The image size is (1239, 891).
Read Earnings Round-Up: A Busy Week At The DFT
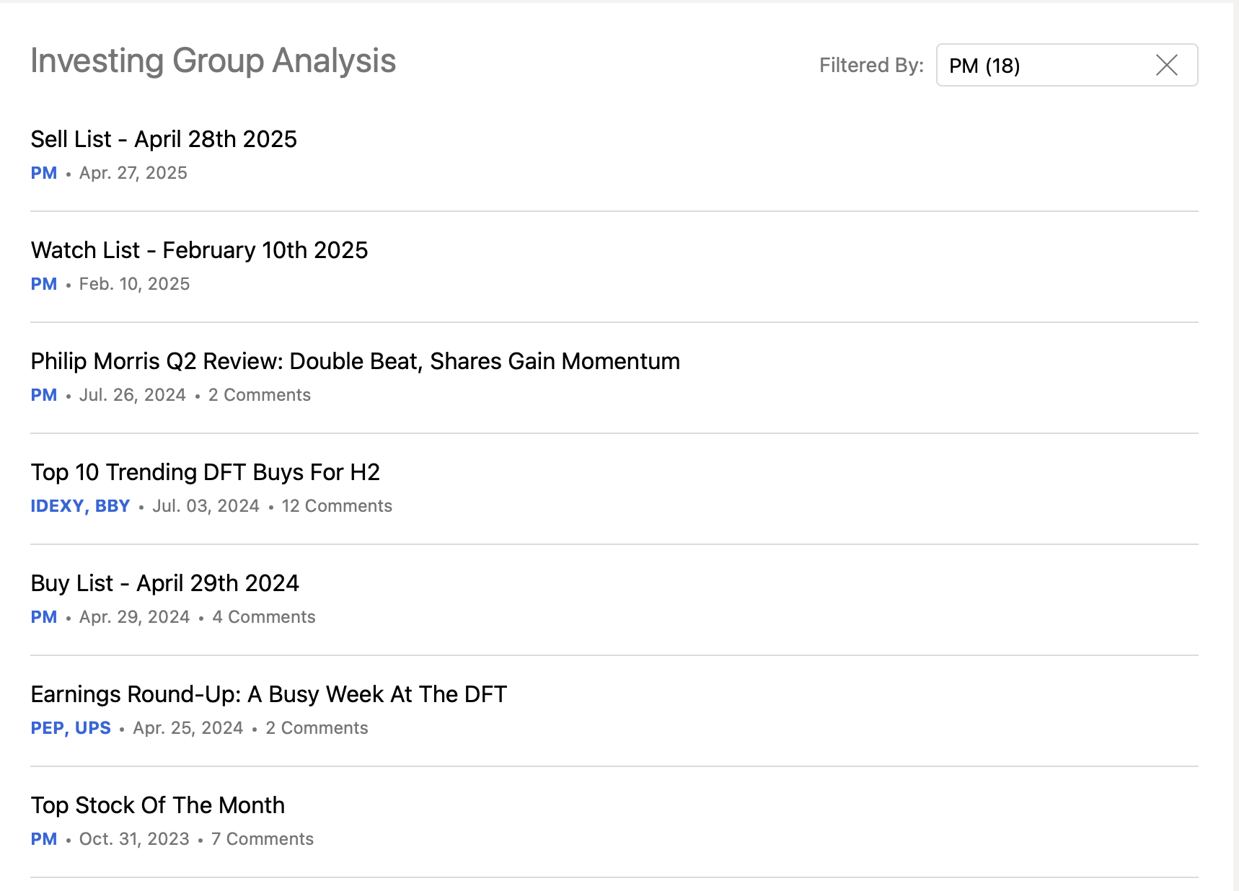click(268, 694)
